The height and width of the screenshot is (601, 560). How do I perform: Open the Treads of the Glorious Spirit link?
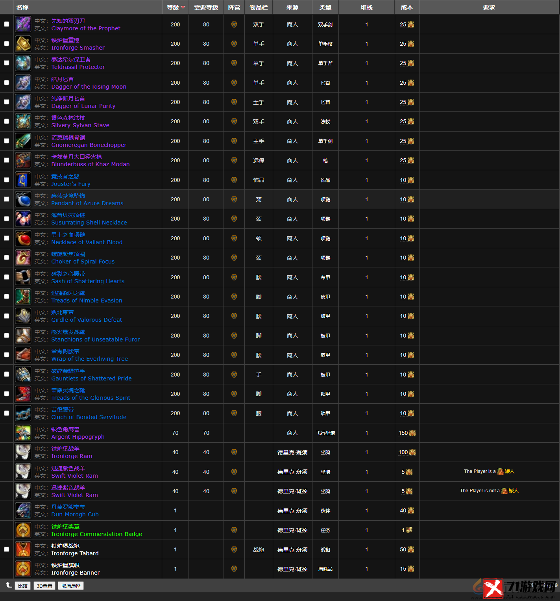(91, 398)
